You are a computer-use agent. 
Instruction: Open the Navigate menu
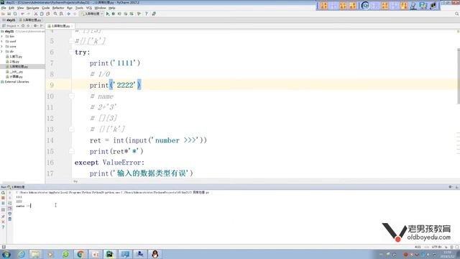(32, 8)
